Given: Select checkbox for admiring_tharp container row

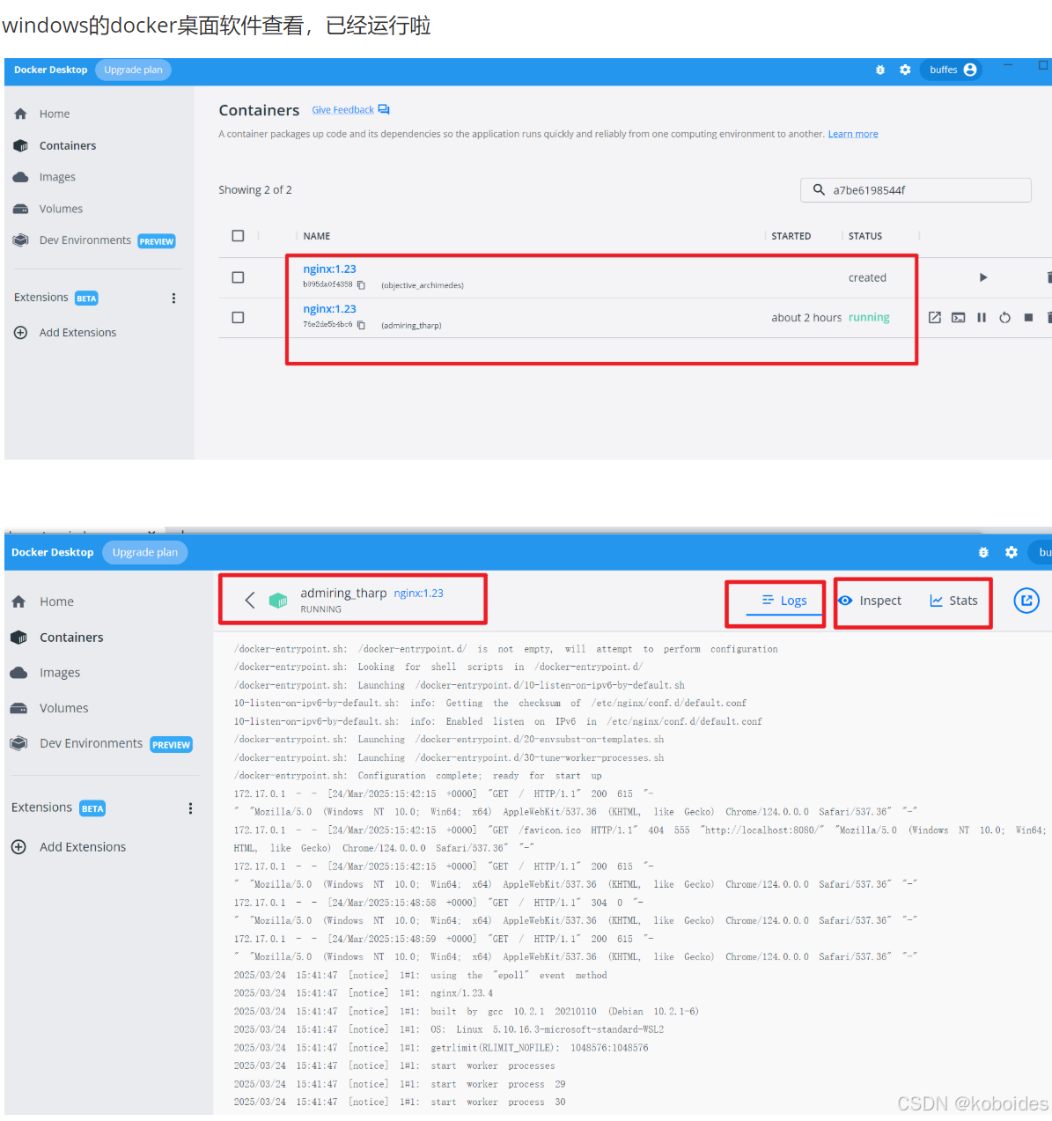Looking at the screenshot, I should click(238, 317).
